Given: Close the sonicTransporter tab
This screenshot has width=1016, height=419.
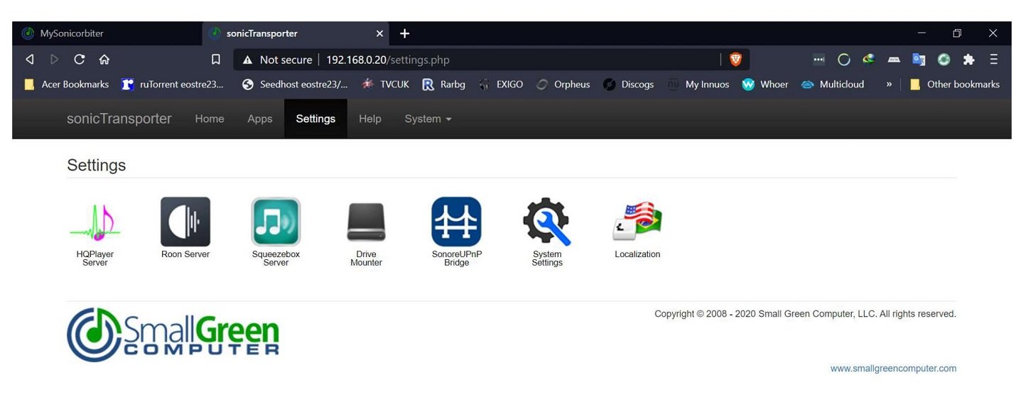Looking at the screenshot, I should pos(379,33).
